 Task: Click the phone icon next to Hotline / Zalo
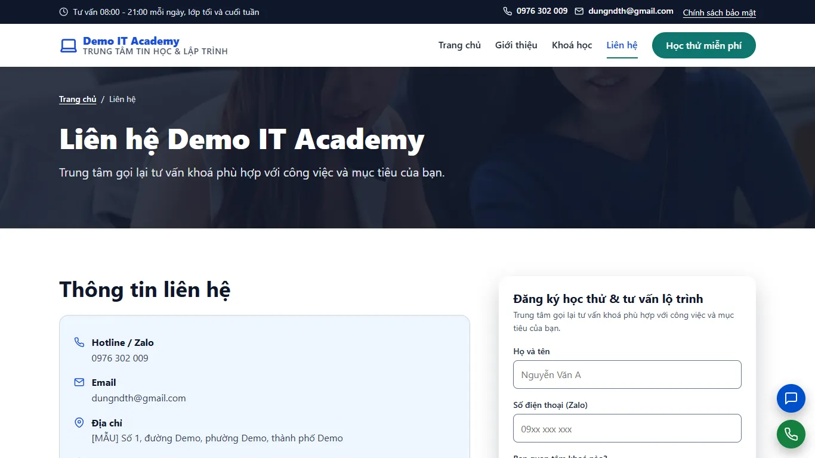coord(79,342)
